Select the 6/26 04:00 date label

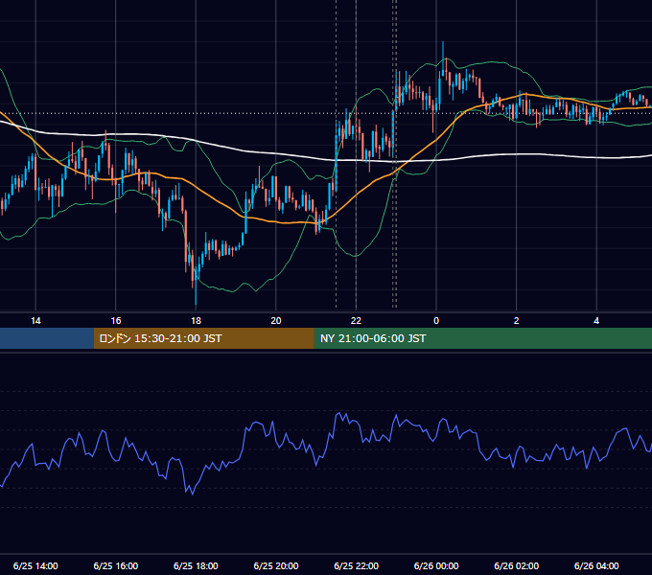(596, 565)
